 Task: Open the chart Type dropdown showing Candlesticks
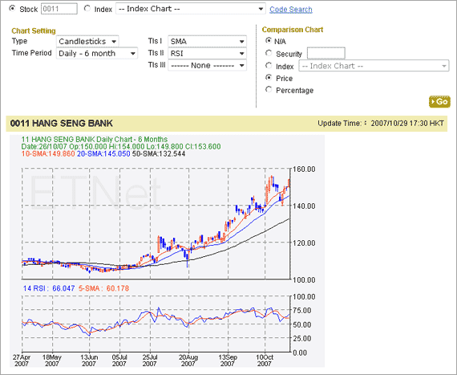point(87,42)
